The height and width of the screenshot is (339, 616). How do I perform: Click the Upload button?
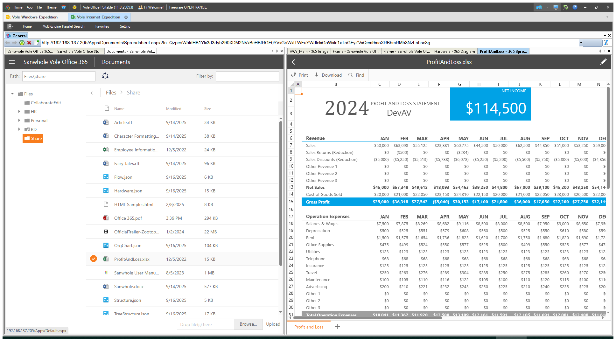click(x=273, y=324)
